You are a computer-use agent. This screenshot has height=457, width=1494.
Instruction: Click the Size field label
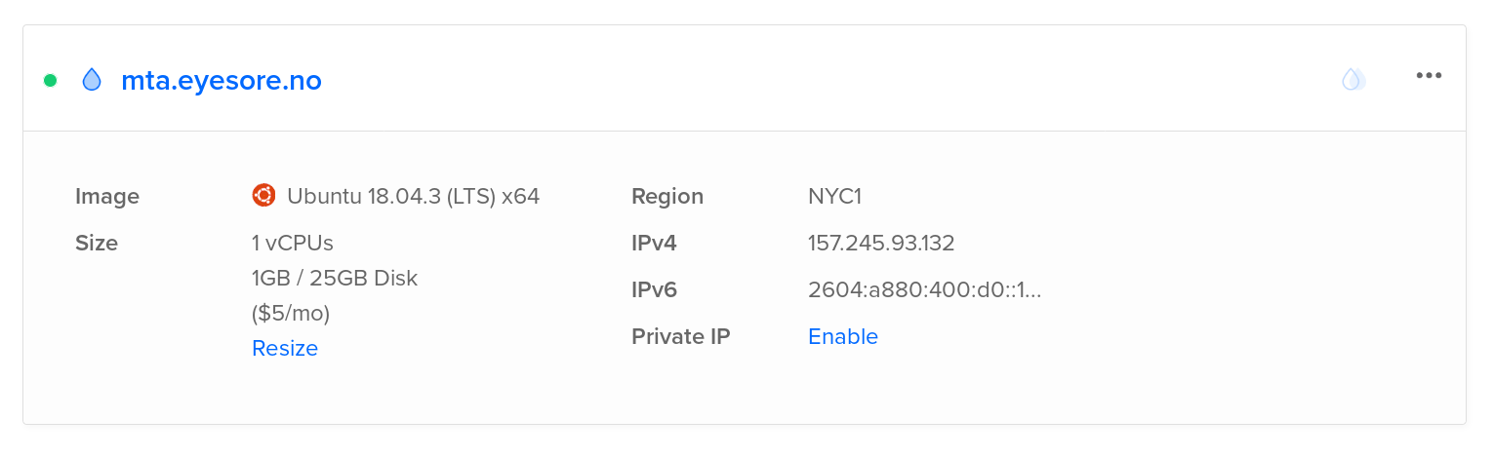(x=97, y=244)
